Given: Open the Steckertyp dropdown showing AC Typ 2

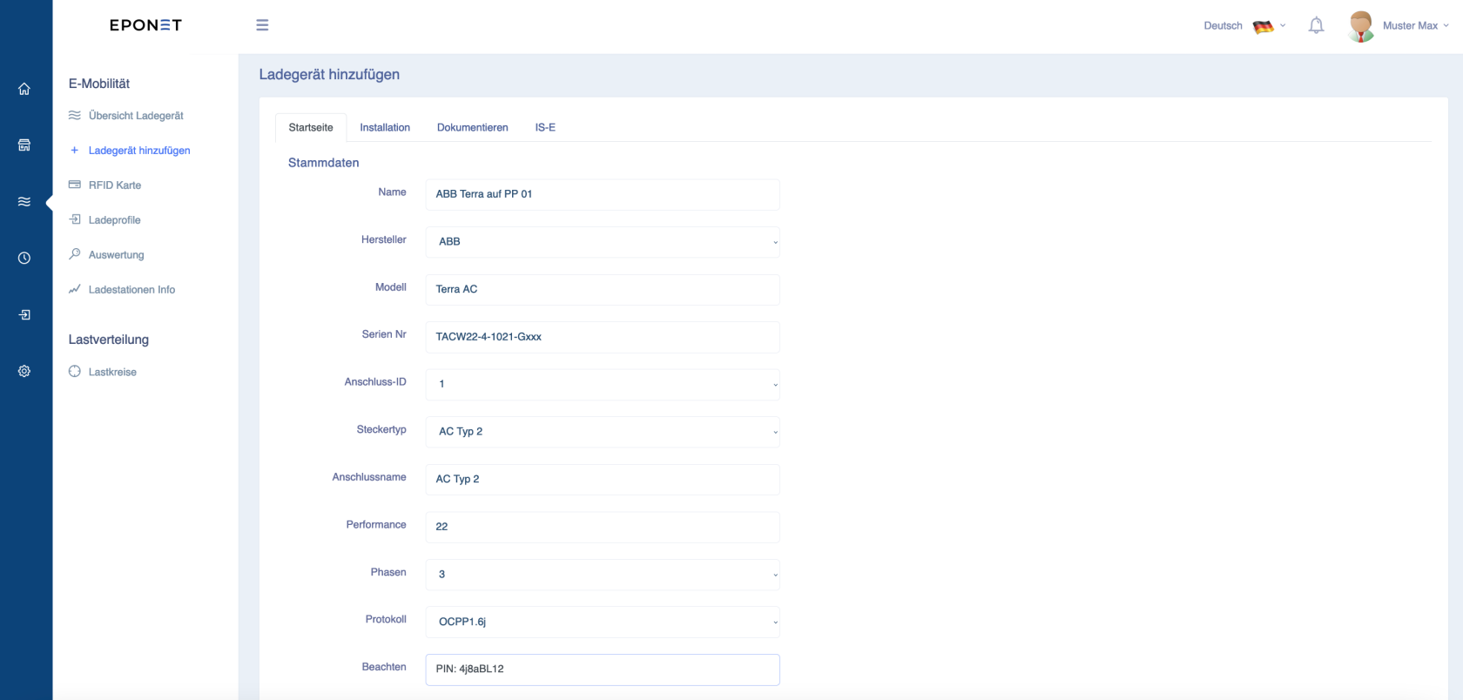Looking at the screenshot, I should click(603, 432).
